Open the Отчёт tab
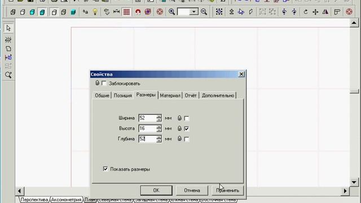The image size is (361, 203). pos(191,95)
